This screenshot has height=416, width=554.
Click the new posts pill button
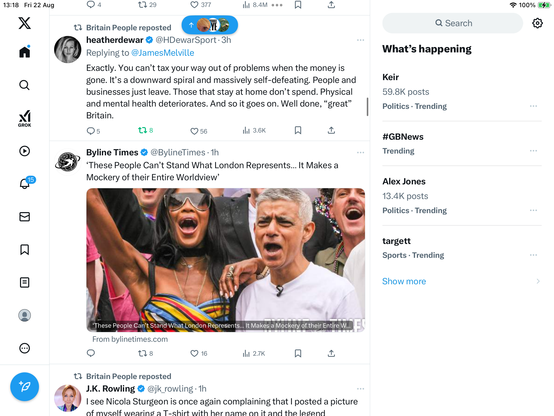click(210, 25)
